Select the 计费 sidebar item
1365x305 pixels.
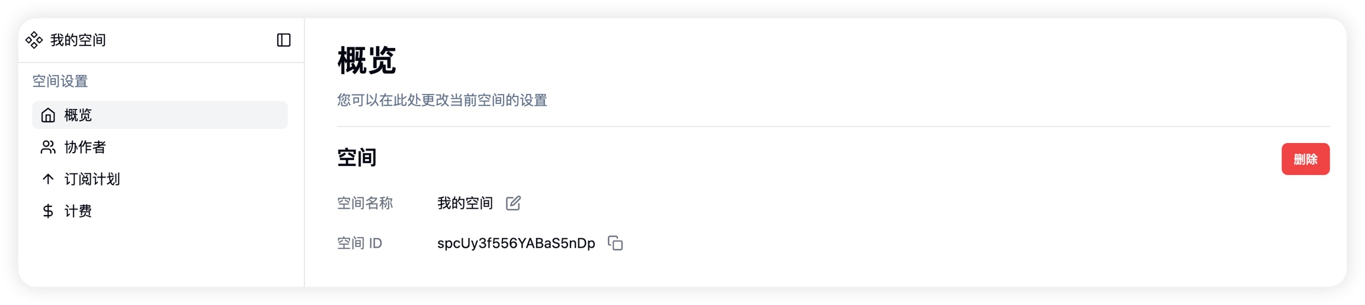(160, 211)
